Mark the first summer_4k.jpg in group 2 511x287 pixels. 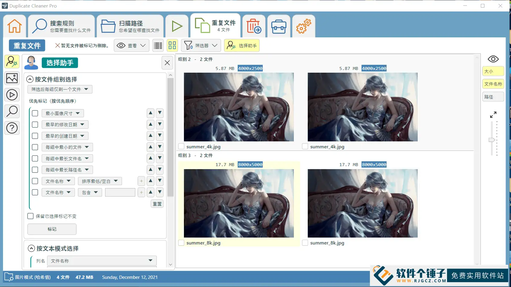pos(181,147)
